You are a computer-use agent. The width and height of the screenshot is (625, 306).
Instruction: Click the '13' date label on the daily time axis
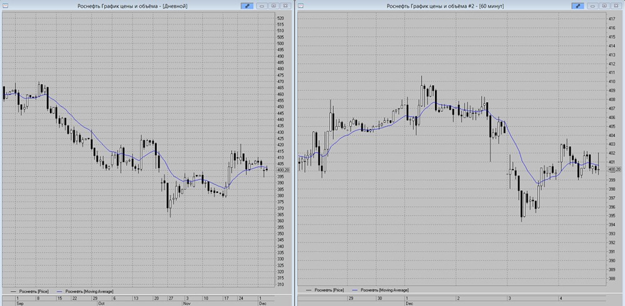pyautogui.click(x=136, y=298)
